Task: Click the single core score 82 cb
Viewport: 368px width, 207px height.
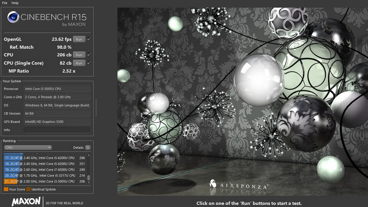Action: click(x=66, y=63)
